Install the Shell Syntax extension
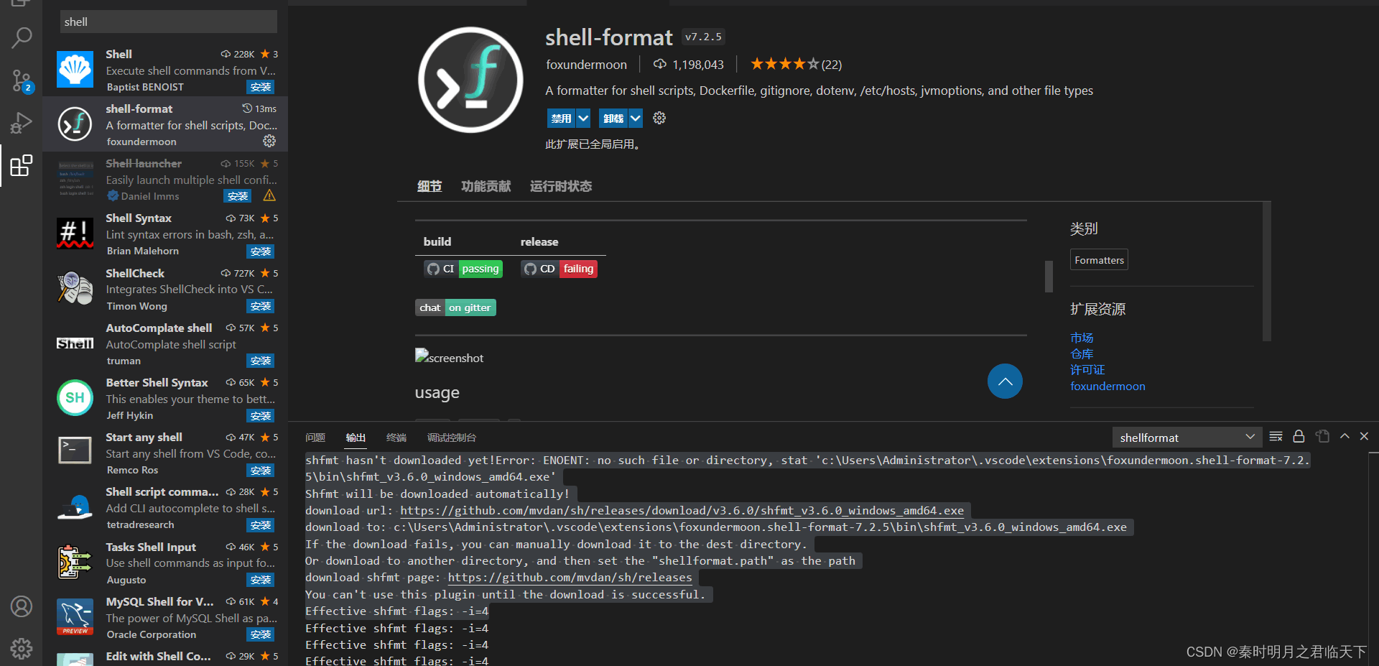Screen dimensions: 1379x666 [x=260, y=251]
